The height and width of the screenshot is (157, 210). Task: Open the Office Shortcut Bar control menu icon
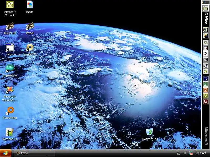tap(203, 2)
